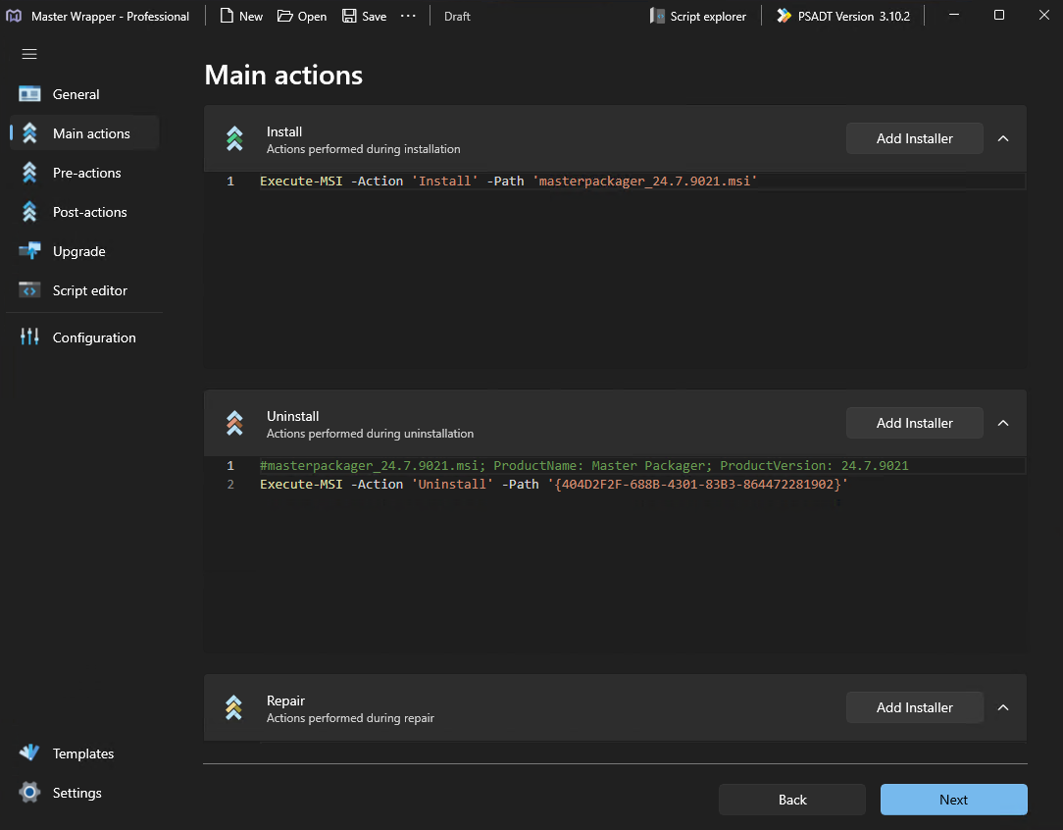Image resolution: width=1063 pixels, height=830 pixels.
Task: Collapse the Repair section chevron
Action: (1003, 707)
